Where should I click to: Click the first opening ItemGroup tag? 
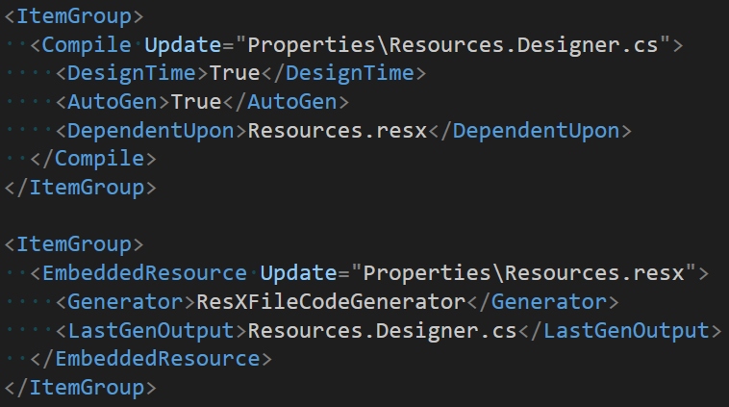(74, 16)
